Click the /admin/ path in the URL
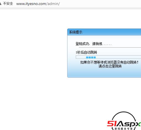This screenshot has width=141, height=130. coord(53,4)
